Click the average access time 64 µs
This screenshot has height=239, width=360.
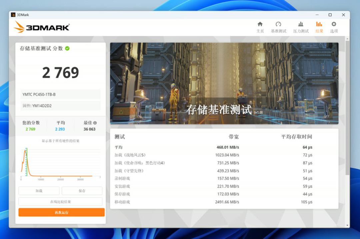point(307,147)
